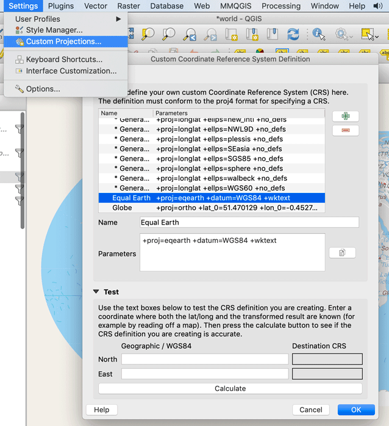389x426 pixels.
Task: Click New Map View icon
Action: click(x=231, y=35)
